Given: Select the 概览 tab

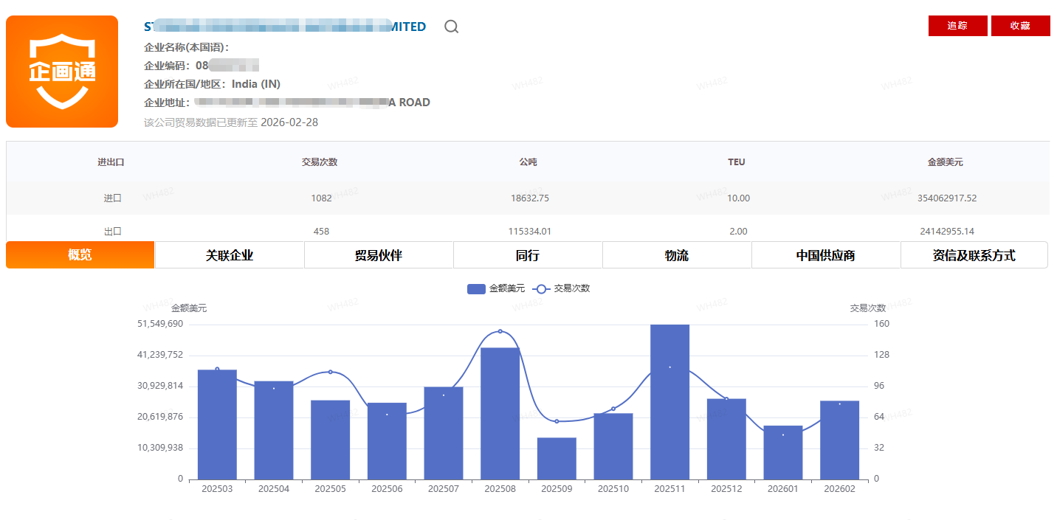Looking at the screenshot, I should pos(80,255).
